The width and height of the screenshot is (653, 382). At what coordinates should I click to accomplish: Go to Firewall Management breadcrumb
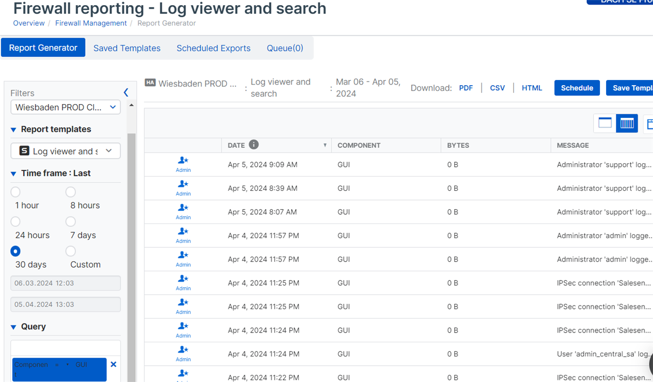point(91,23)
